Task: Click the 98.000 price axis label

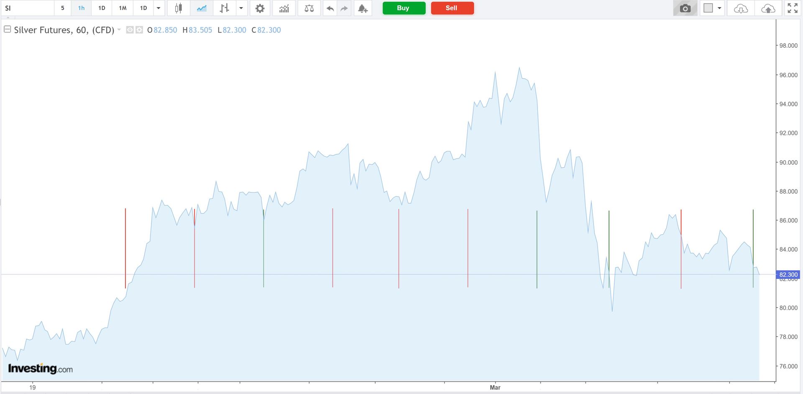Action: coord(788,46)
